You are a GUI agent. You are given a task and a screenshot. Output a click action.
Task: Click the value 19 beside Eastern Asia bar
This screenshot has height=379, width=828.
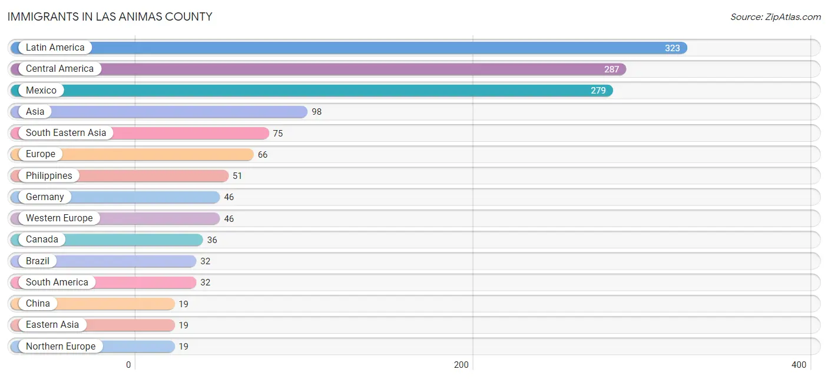(x=184, y=325)
